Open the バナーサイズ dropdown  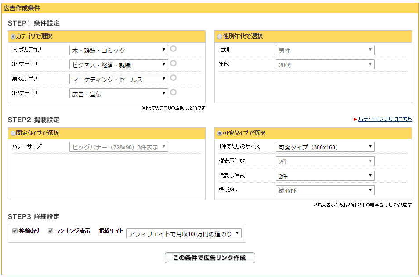click(x=119, y=147)
